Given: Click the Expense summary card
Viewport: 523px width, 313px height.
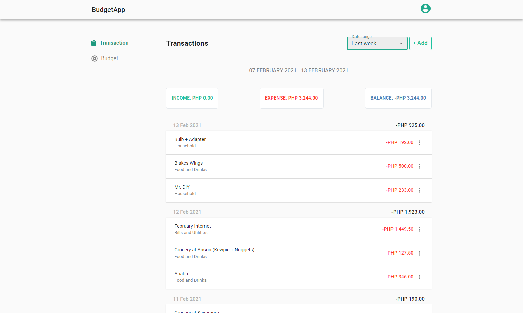Looking at the screenshot, I should tap(291, 98).
